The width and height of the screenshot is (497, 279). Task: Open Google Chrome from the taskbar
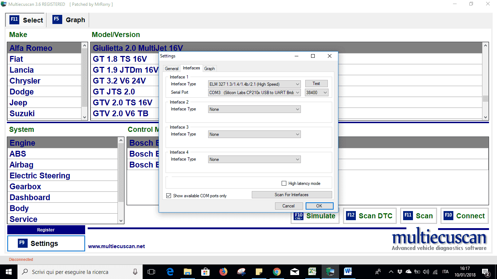pyautogui.click(x=277, y=272)
